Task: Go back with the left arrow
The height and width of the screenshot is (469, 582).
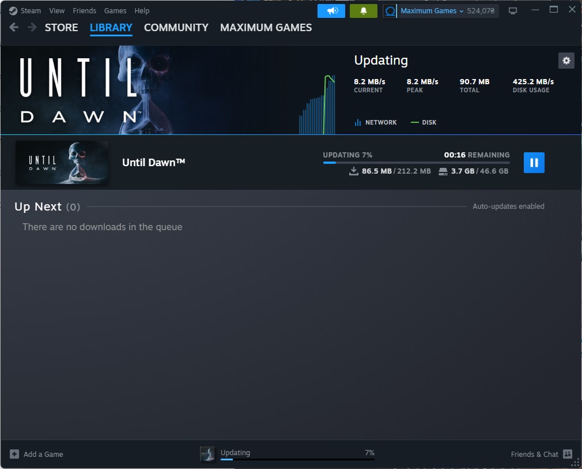Action: pos(14,27)
